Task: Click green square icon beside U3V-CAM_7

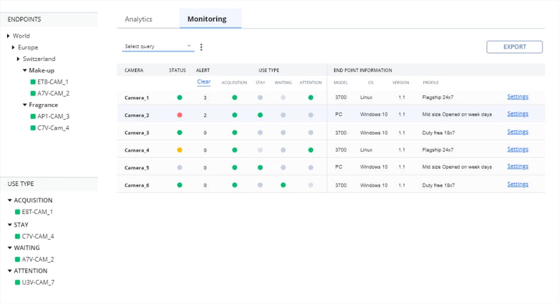Action: click(x=17, y=282)
